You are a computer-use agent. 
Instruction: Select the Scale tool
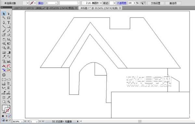pos(8,40)
